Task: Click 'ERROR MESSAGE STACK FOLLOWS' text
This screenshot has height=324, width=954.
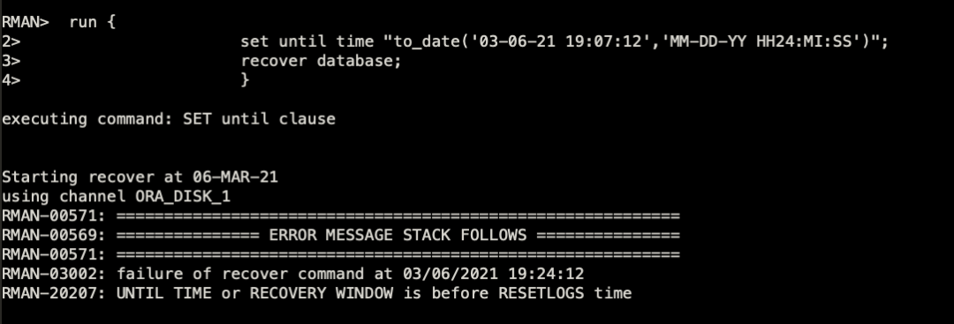Action: tap(397, 235)
